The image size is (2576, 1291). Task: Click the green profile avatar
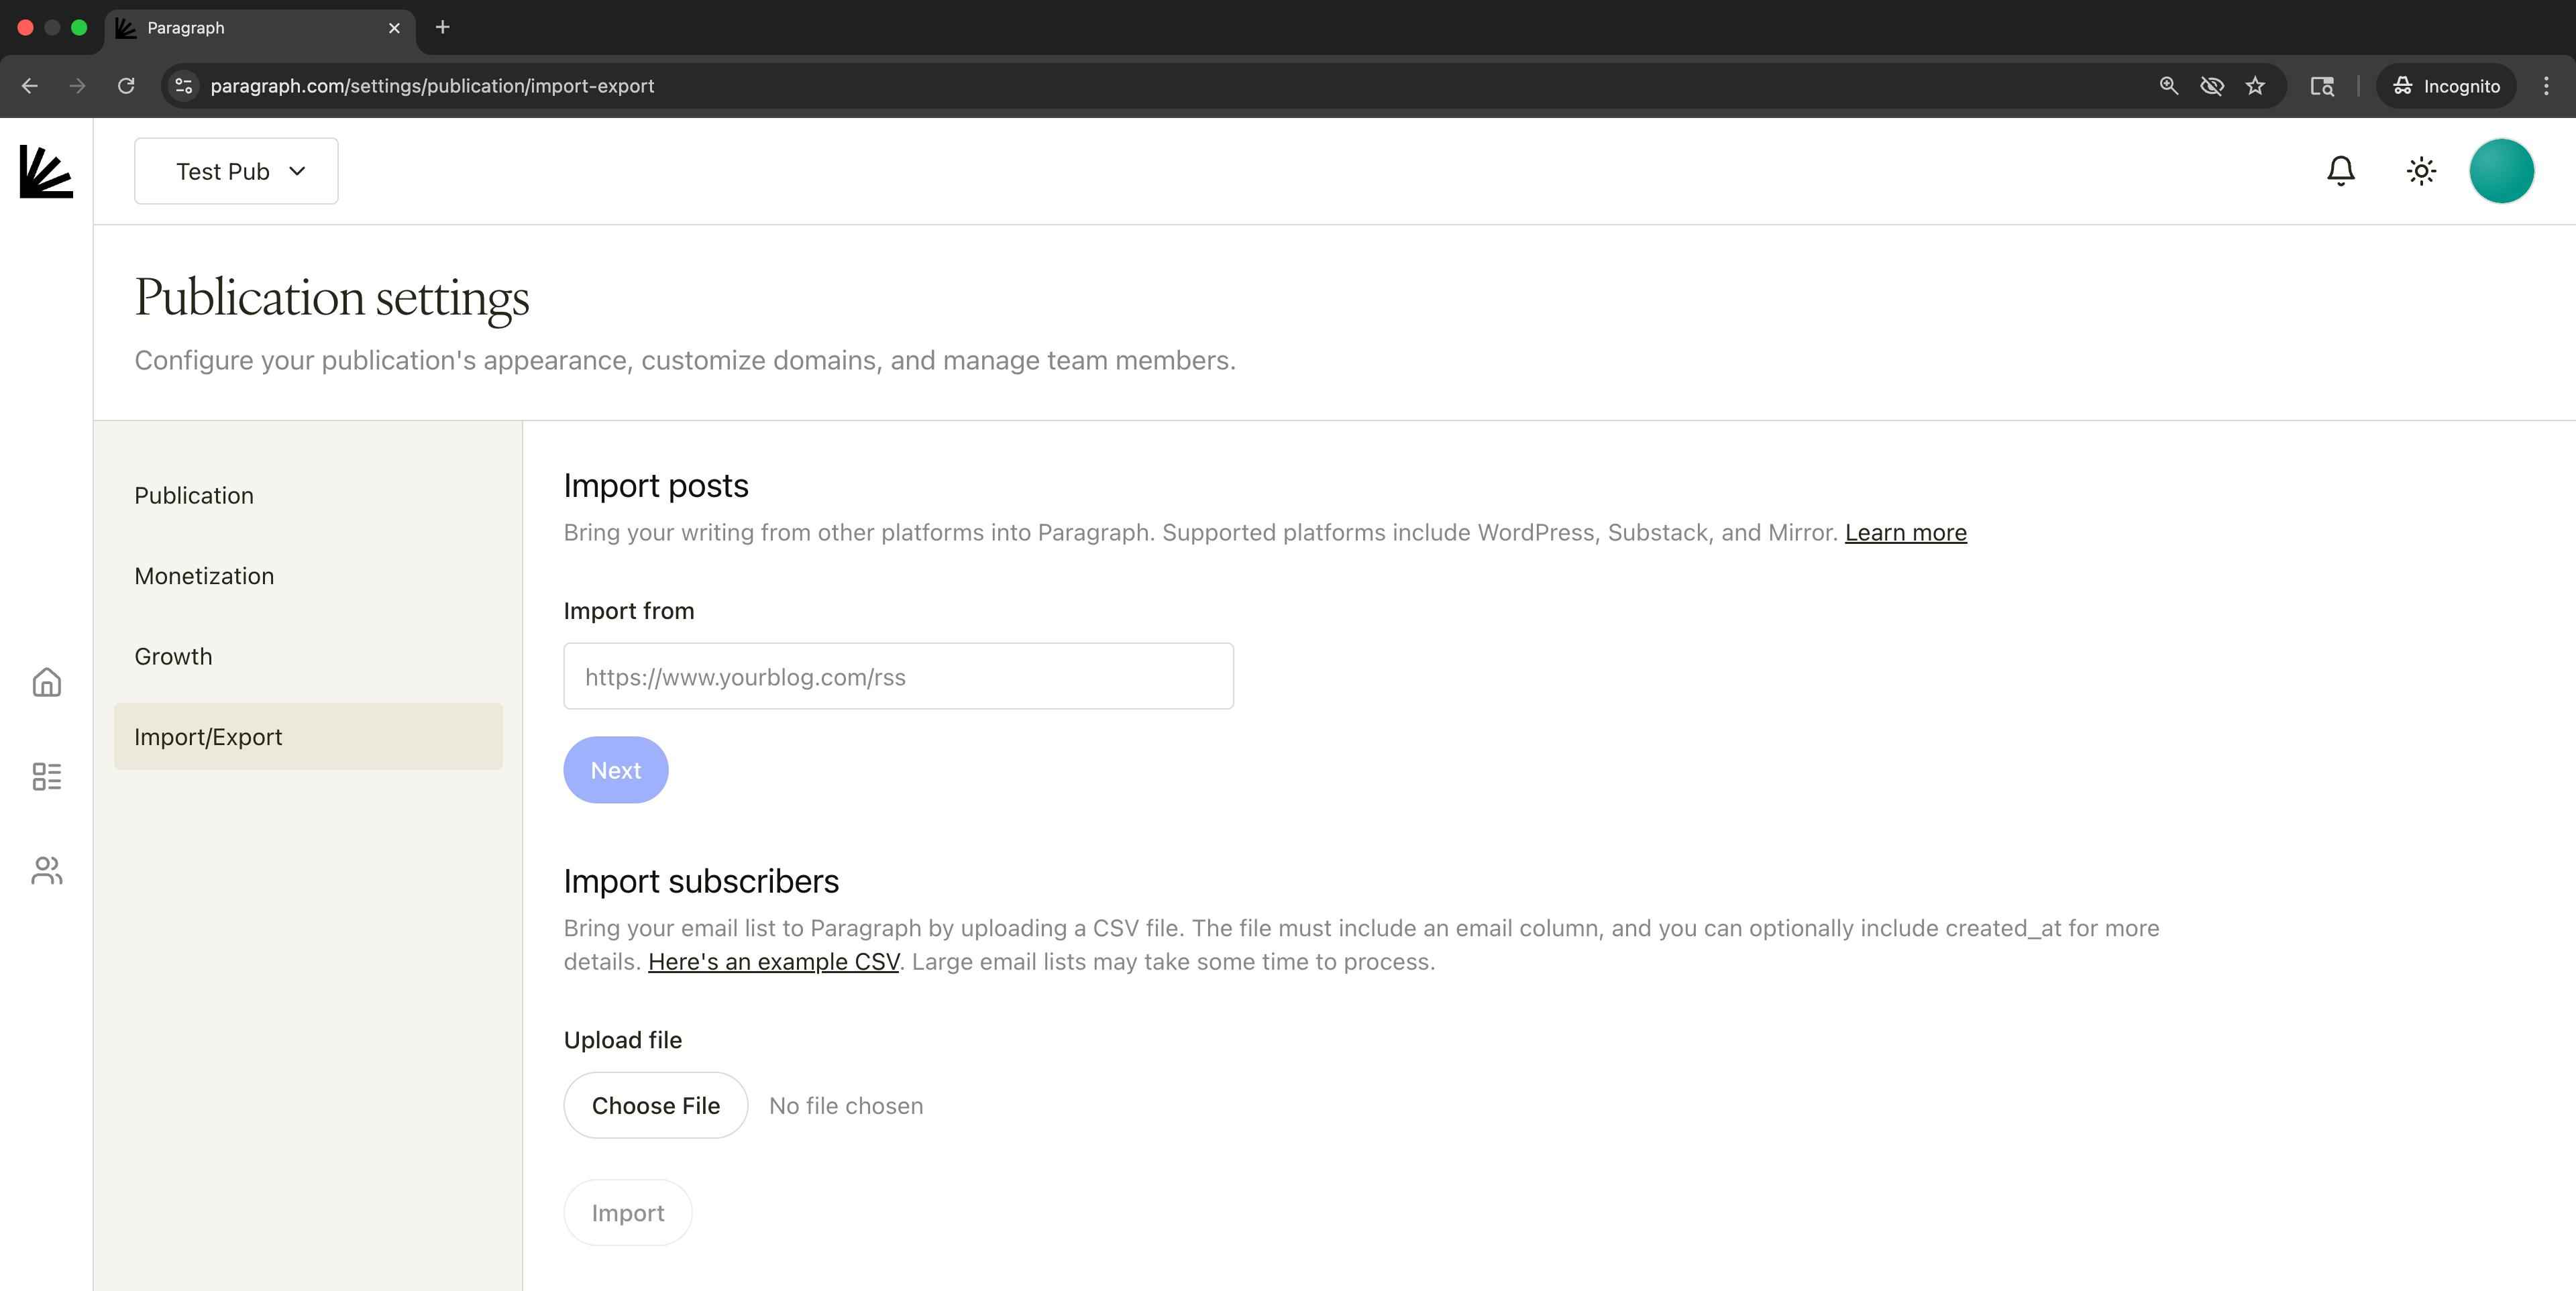(2501, 171)
